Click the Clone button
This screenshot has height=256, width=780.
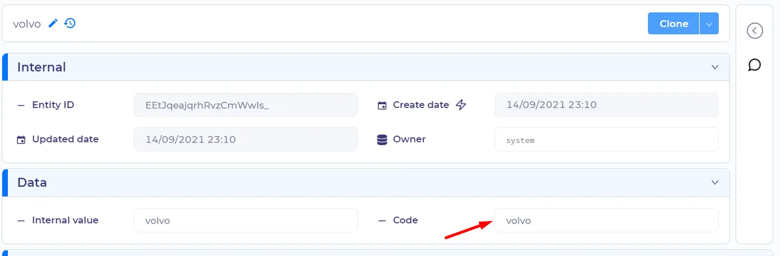[x=674, y=24]
